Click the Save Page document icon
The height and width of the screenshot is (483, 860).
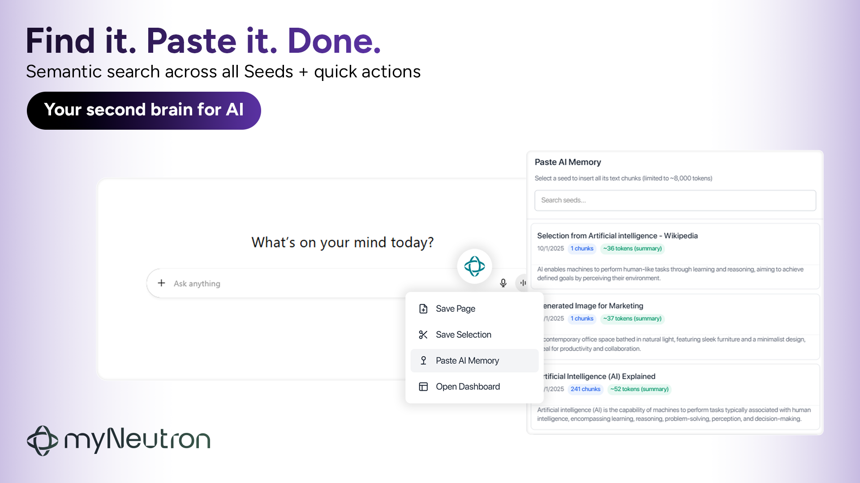click(423, 309)
